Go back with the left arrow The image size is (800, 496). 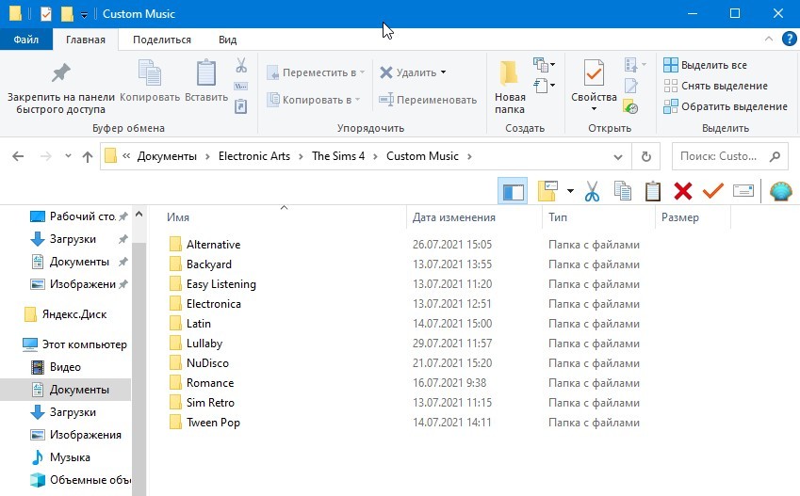[x=18, y=156]
